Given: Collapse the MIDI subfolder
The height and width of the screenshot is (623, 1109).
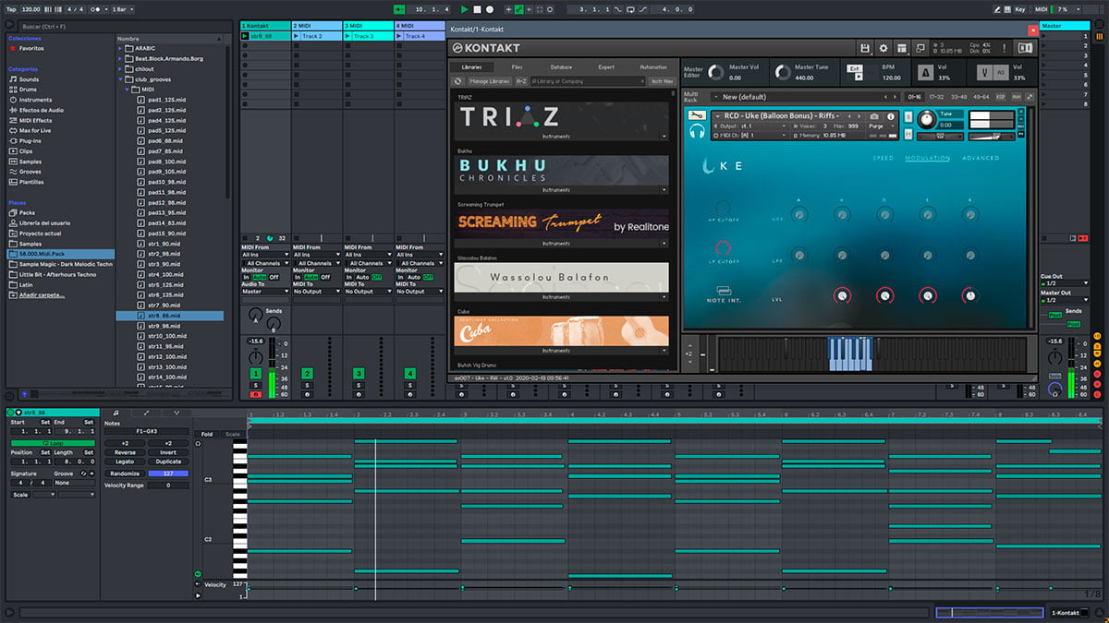Looking at the screenshot, I should coord(128,90).
